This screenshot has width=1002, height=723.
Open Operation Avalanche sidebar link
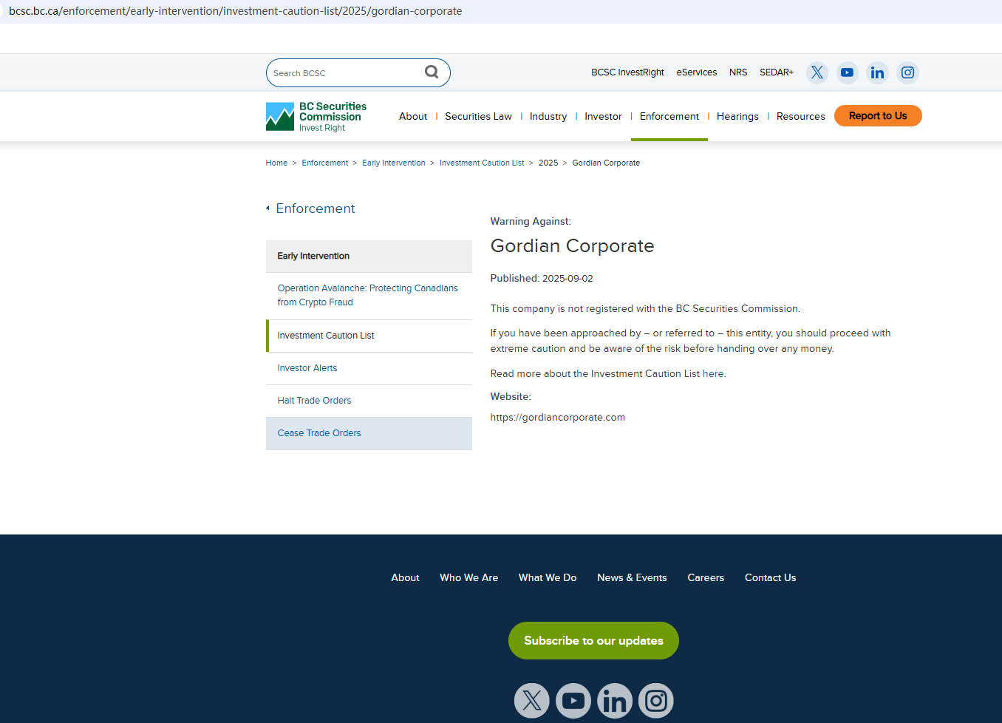click(x=367, y=295)
